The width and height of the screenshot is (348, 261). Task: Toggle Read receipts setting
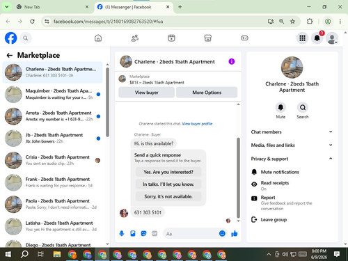(x=292, y=185)
